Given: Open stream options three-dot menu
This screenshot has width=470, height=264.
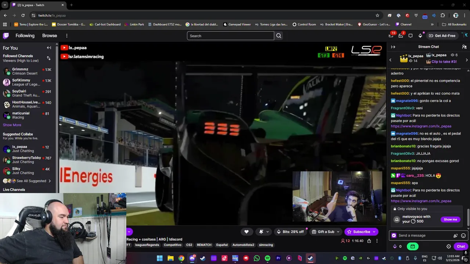Looking at the screenshot, I should [x=377, y=241].
